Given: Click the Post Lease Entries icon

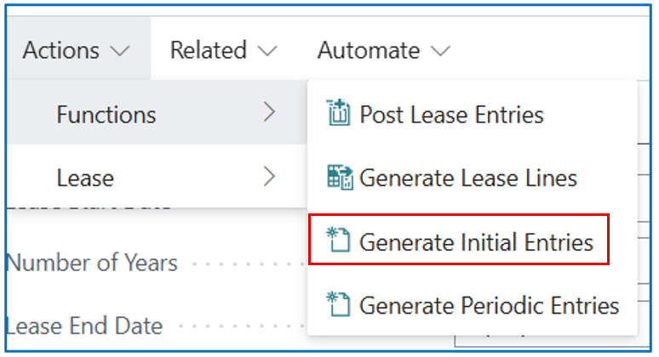Looking at the screenshot, I should tap(338, 114).
